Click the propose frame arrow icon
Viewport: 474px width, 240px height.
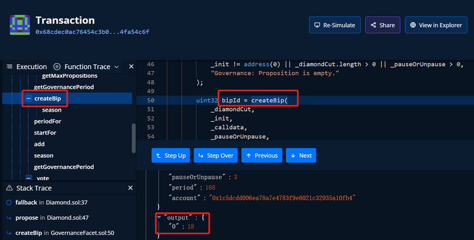pyautogui.click(x=9, y=218)
